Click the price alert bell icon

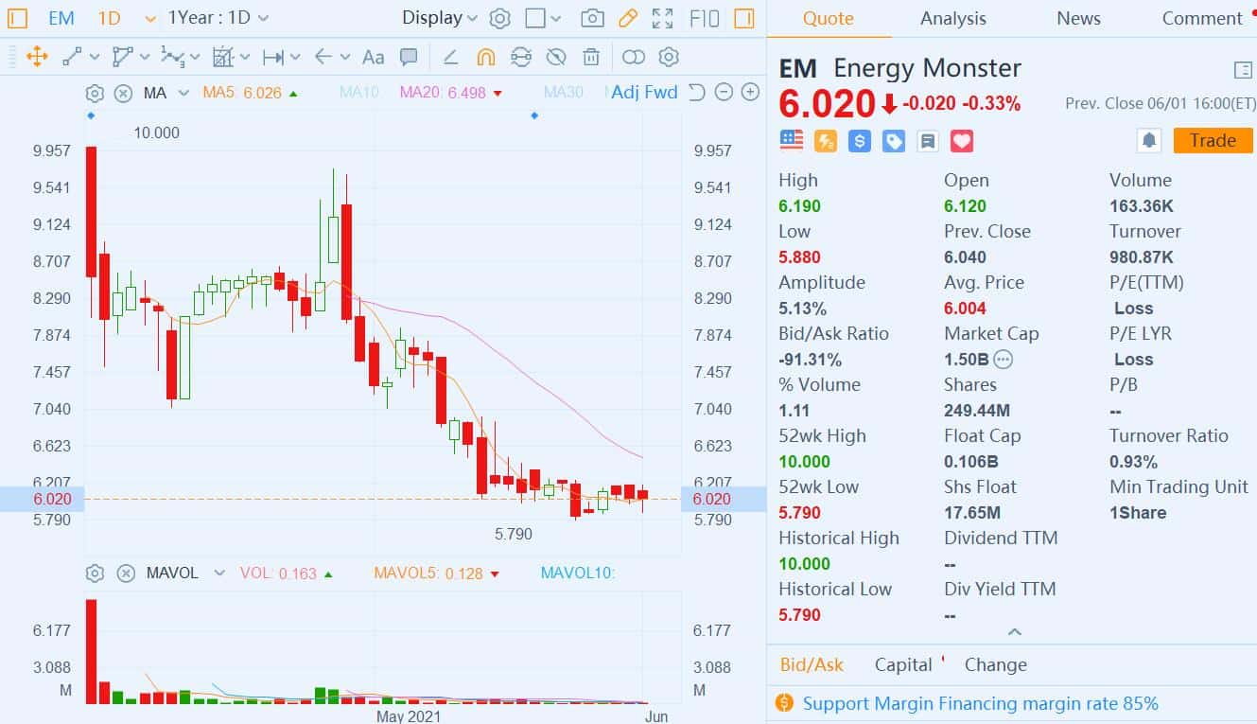tap(1148, 141)
